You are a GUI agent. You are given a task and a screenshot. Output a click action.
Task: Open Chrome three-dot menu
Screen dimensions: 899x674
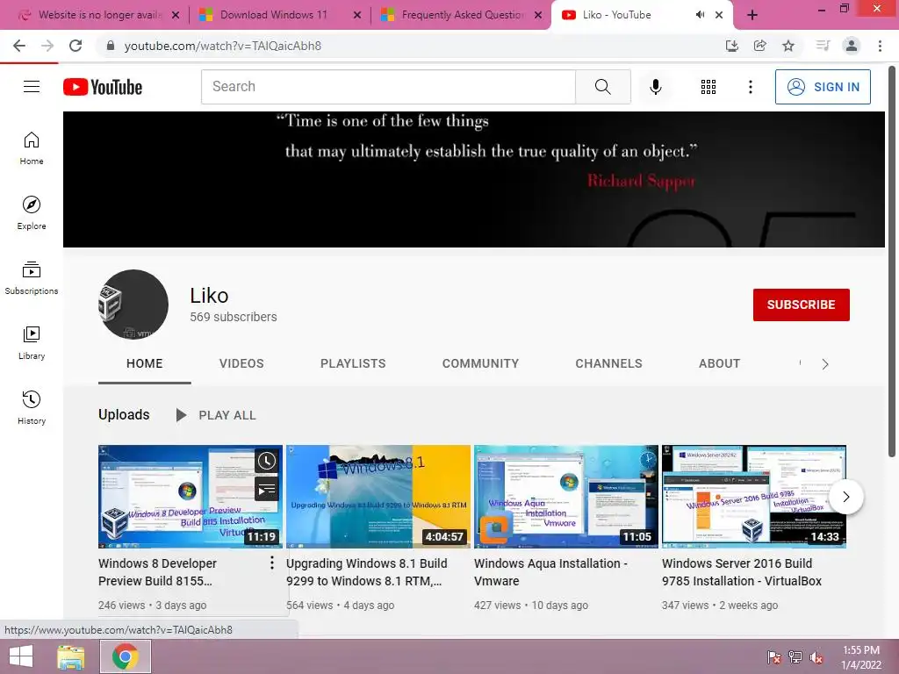point(880,46)
